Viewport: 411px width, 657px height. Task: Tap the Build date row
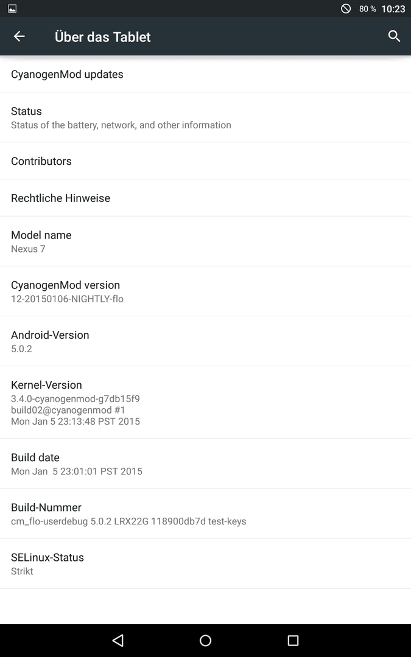tap(206, 464)
